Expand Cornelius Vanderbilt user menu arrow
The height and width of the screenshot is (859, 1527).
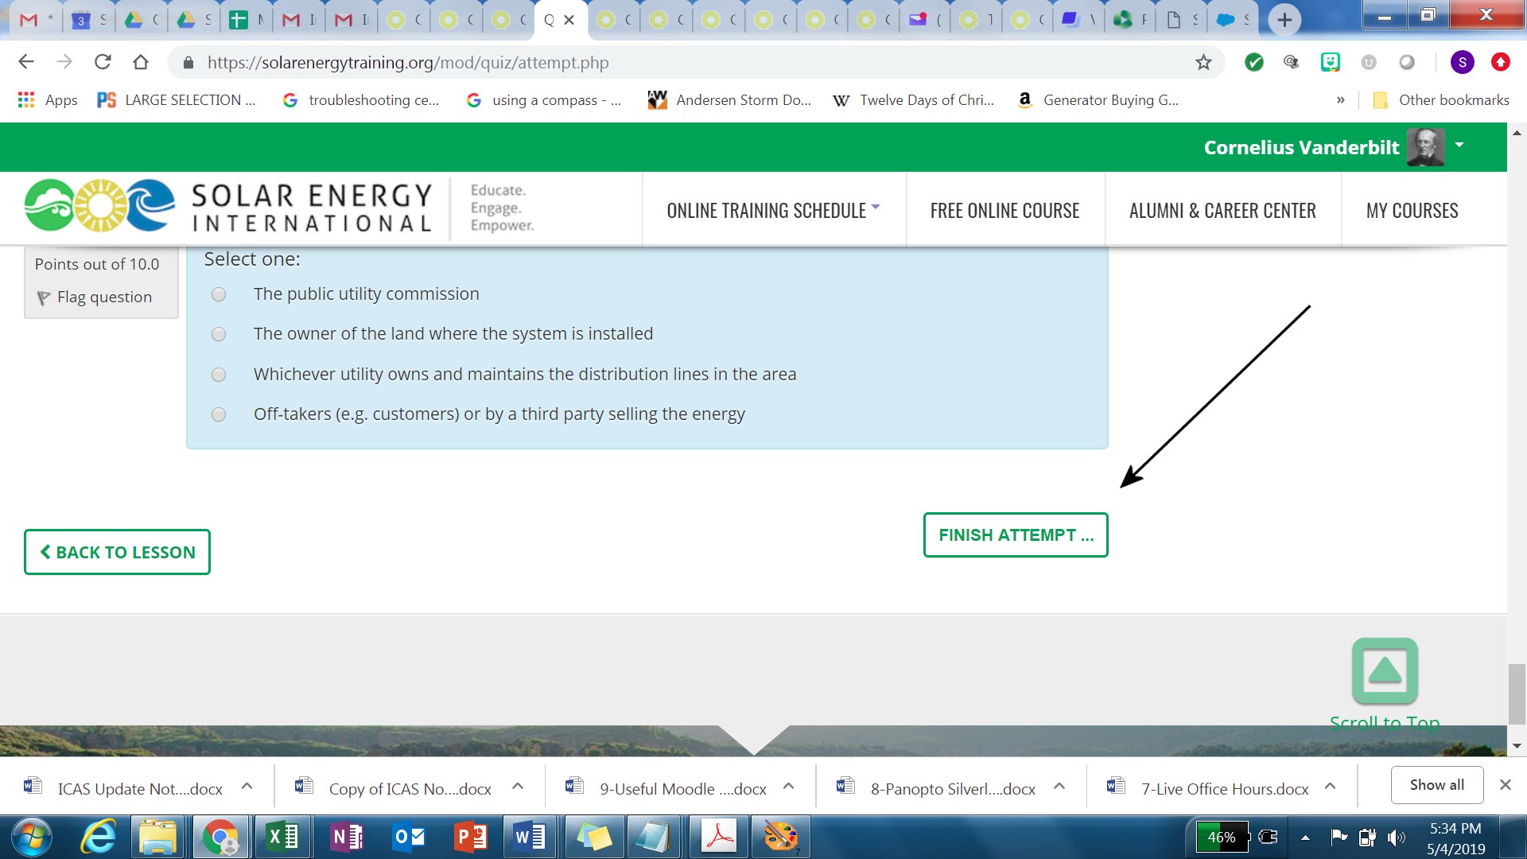(x=1459, y=145)
